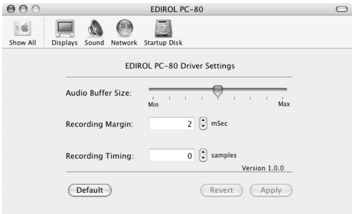
Task: Close the EDIROL PC-80 window
Action: (x=8, y=9)
